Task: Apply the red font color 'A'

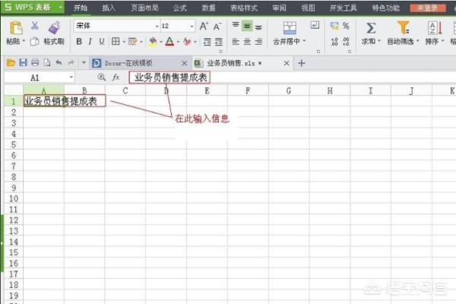Action: click(x=169, y=42)
